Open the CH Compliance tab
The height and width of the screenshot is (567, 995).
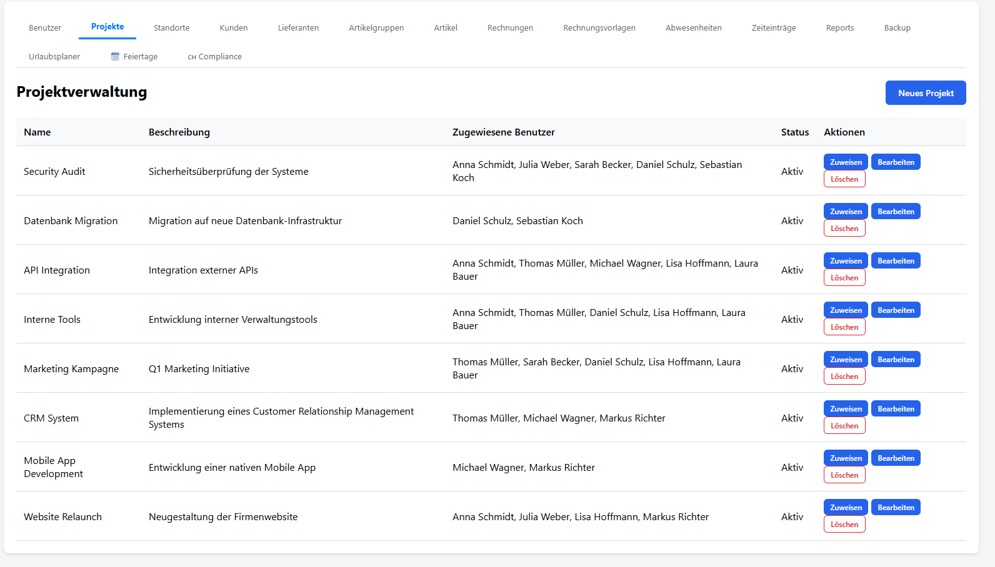(214, 56)
